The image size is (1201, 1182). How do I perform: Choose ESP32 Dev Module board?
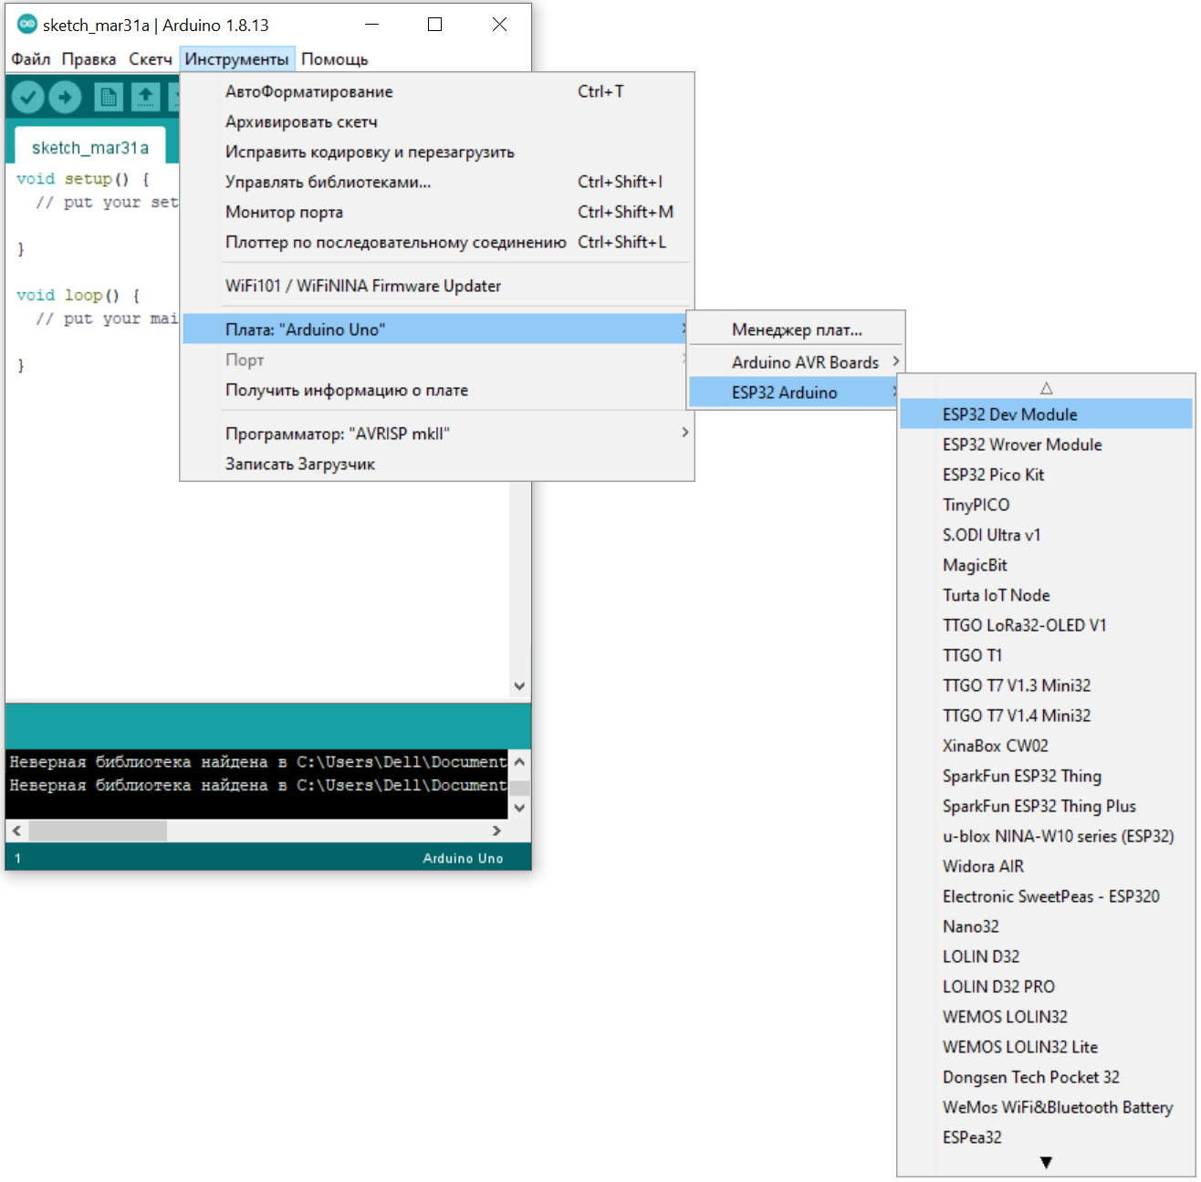[x=1009, y=414]
